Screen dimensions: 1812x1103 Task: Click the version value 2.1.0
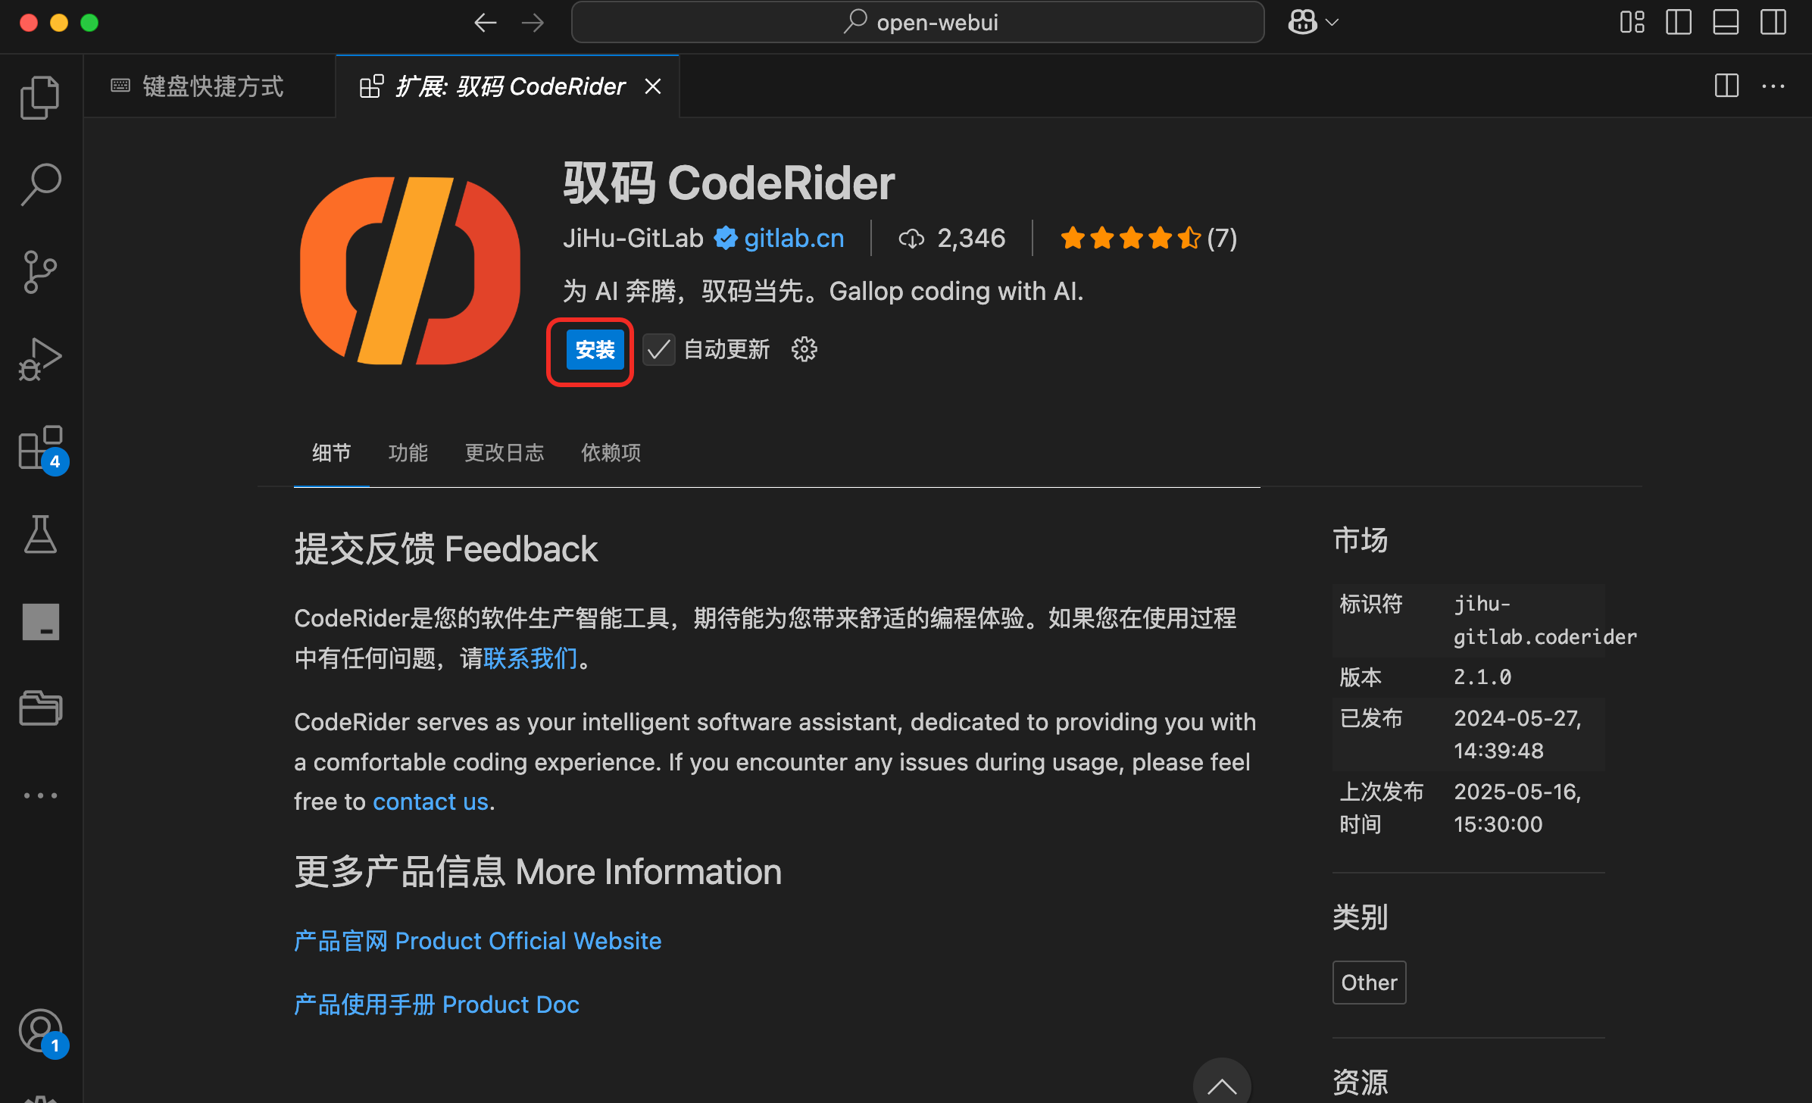click(x=1482, y=676)
